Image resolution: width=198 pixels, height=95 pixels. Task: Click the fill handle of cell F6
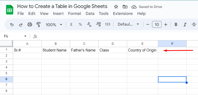pyautogui.click(x=186, y=82)
